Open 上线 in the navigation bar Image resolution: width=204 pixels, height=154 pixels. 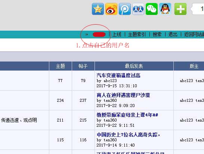117,35
